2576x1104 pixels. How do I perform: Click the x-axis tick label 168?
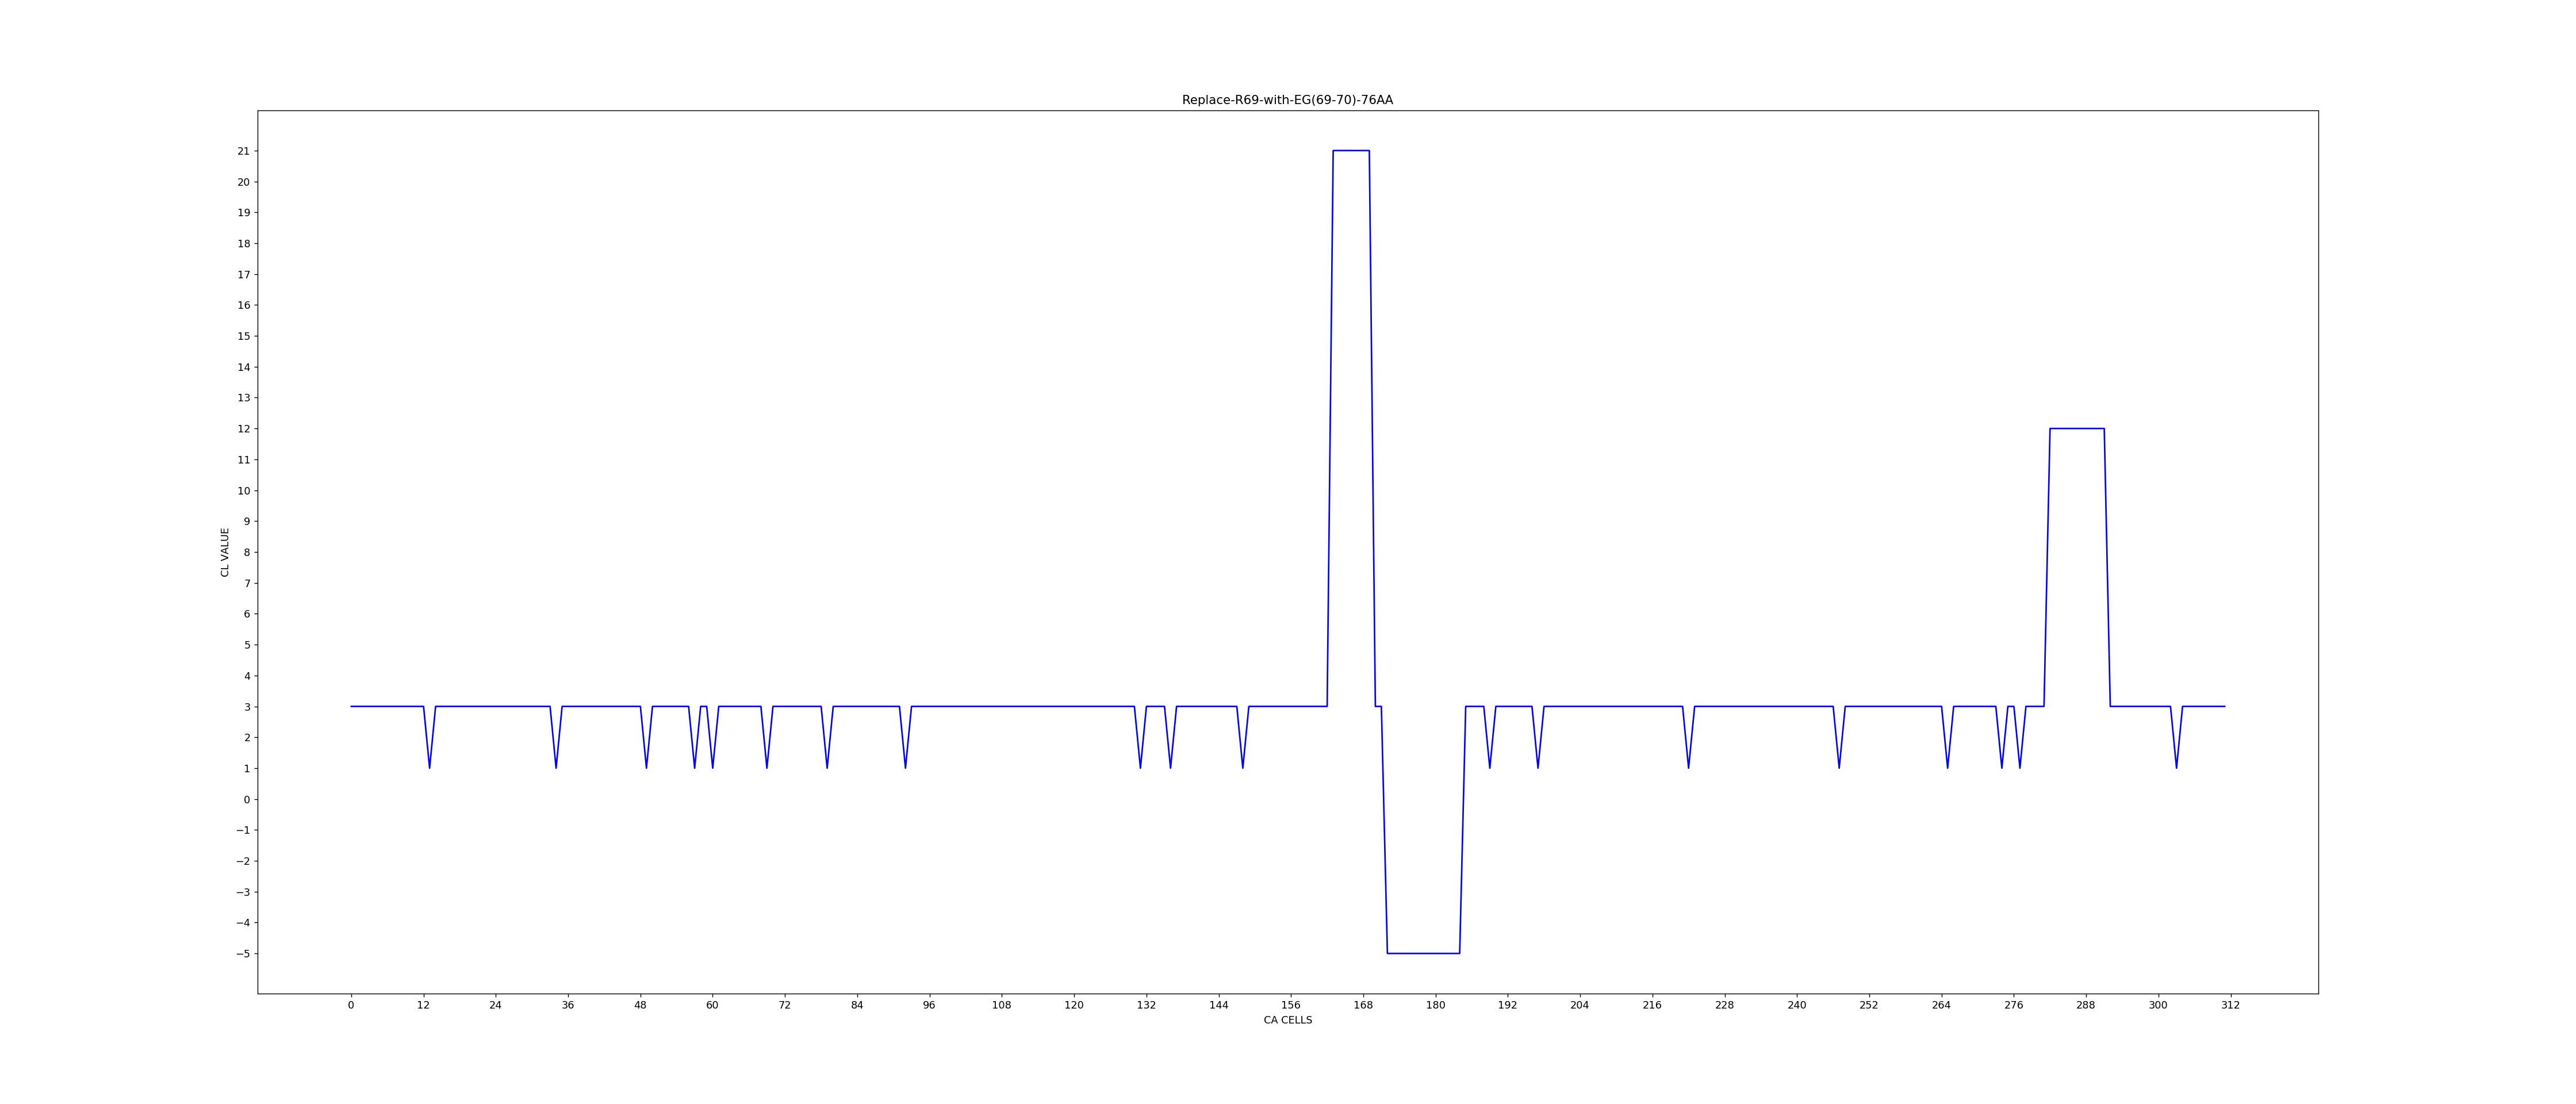[1363, 1005]
